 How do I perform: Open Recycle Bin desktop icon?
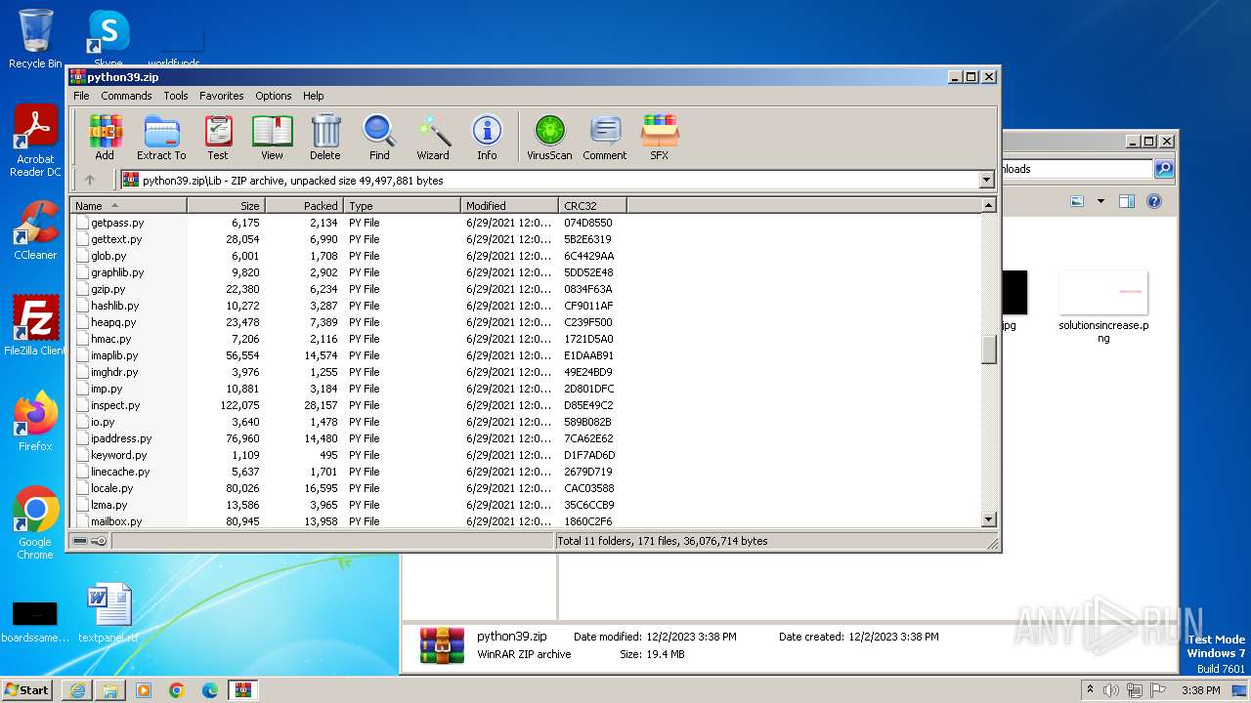[x=35, y=39]
